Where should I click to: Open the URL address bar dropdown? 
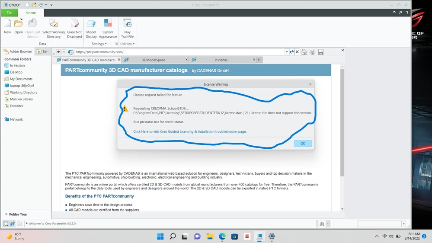[x=287, y=52]
